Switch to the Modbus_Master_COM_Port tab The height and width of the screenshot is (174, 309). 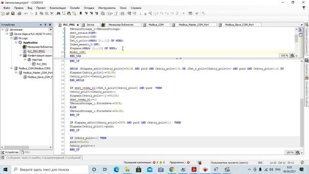point(194,25)
